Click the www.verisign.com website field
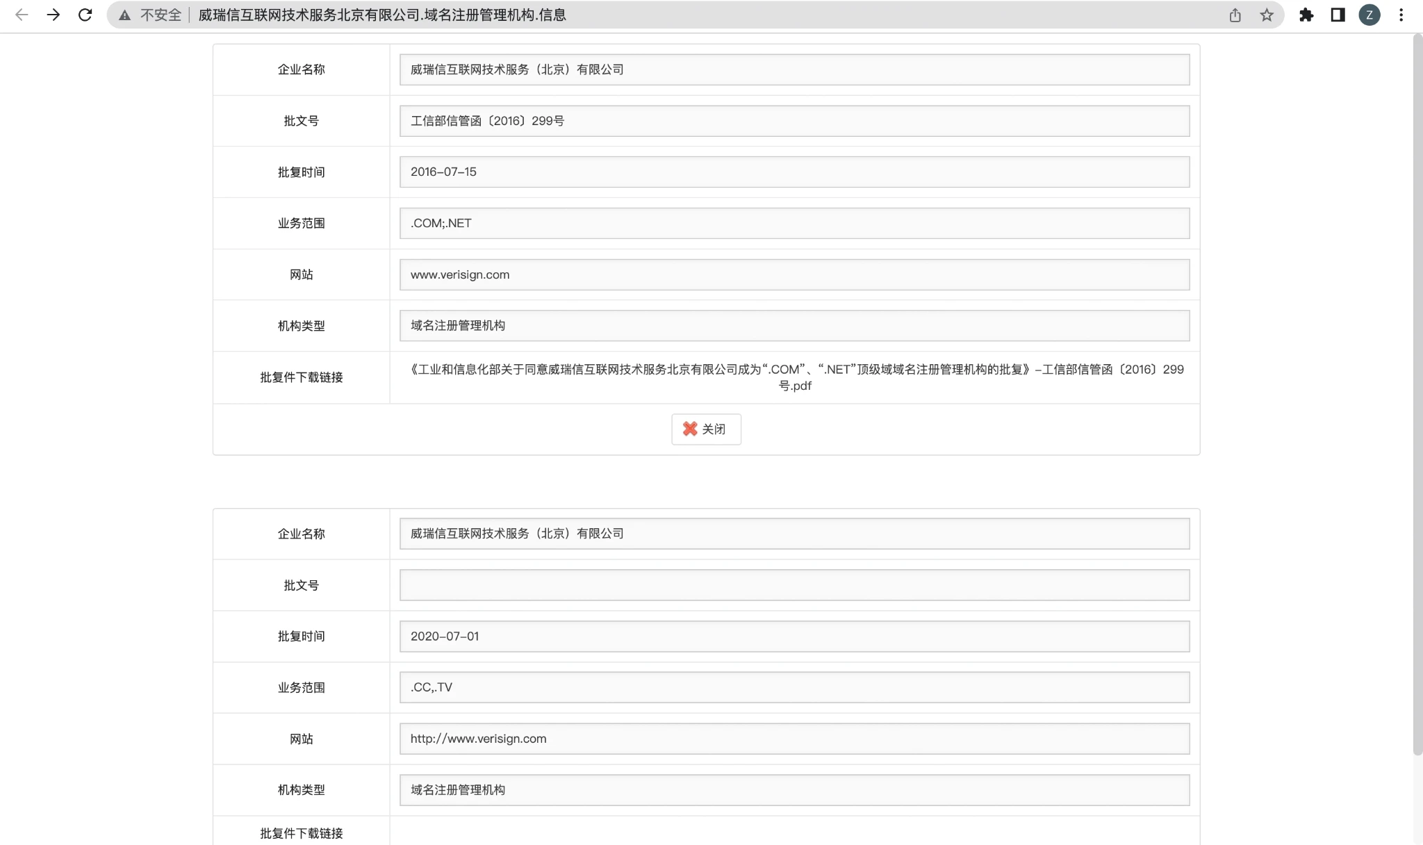The width and height of the screenshot is (1423, 845). point(794,274)
